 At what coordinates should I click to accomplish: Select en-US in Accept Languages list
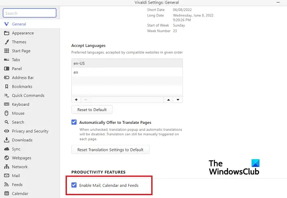coord(127,63)
